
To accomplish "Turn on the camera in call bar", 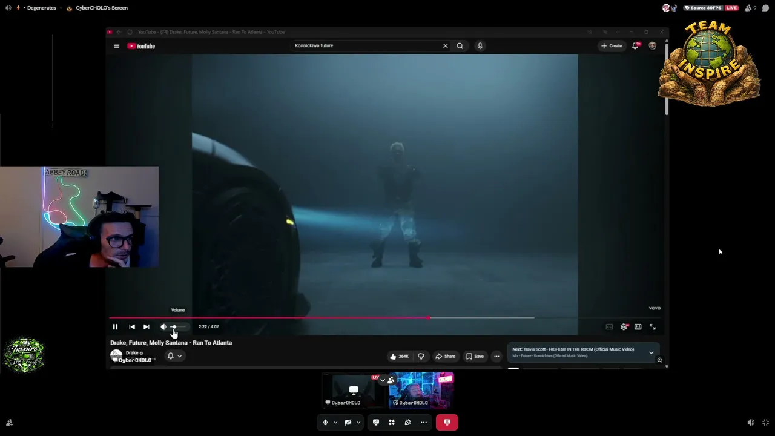I will point(348,422).
